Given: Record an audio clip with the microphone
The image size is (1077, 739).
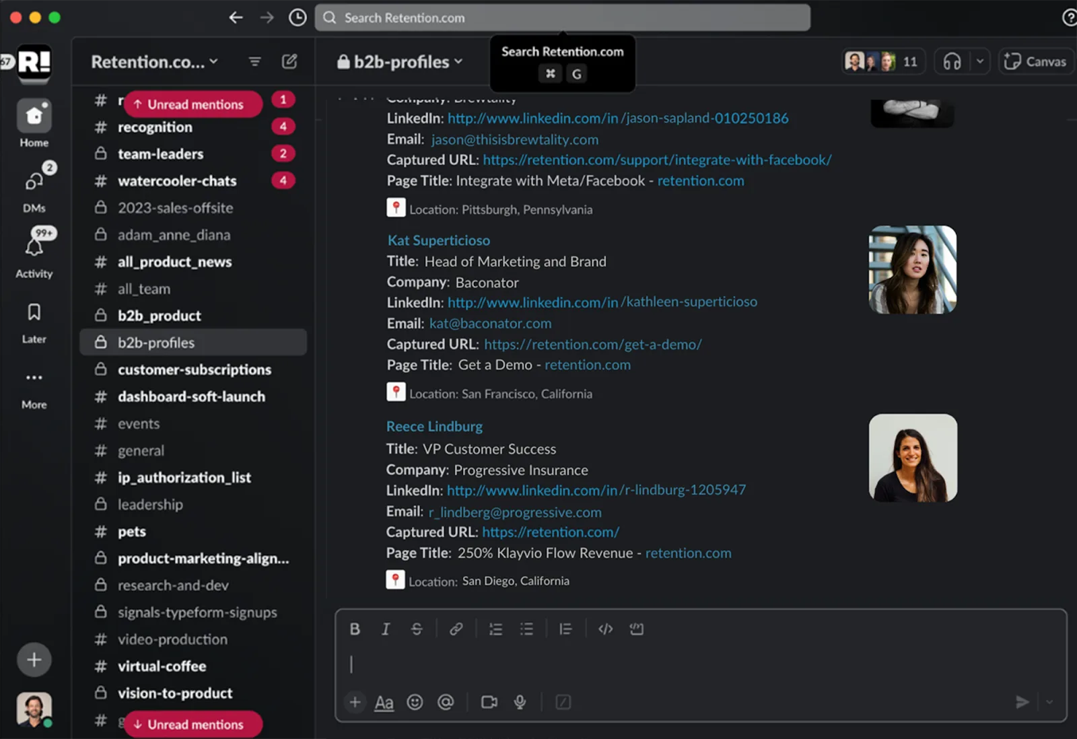Looking at the screenshot, I should pyautogui.click(x=520, y=703).
